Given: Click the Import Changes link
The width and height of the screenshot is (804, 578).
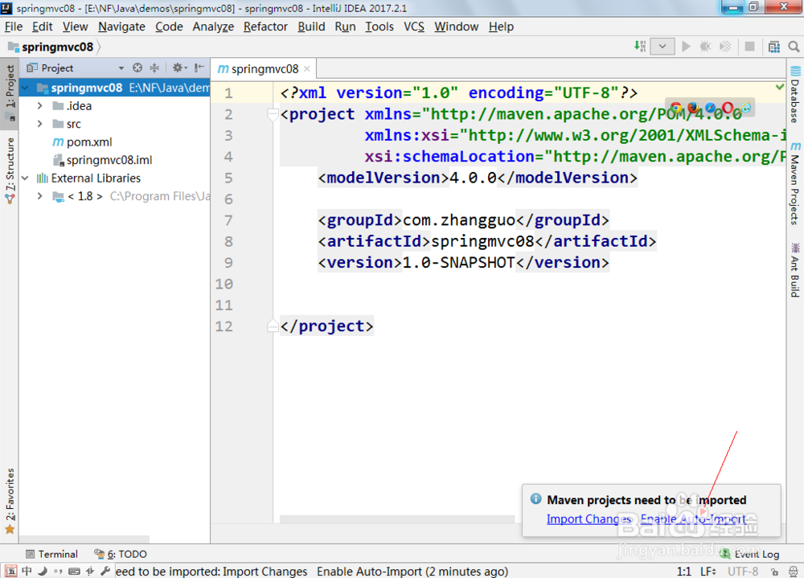Looking at the screenshot, I should [x=589, y=519].
